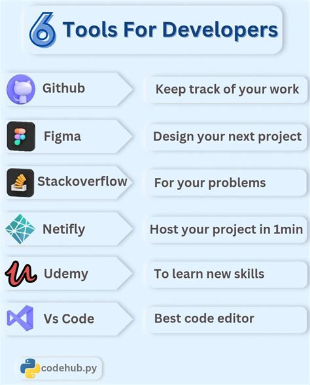The width and height of the screenshot is (310, 385).
Task: Select the Vs Code label
Action: (x=69, y=319)
